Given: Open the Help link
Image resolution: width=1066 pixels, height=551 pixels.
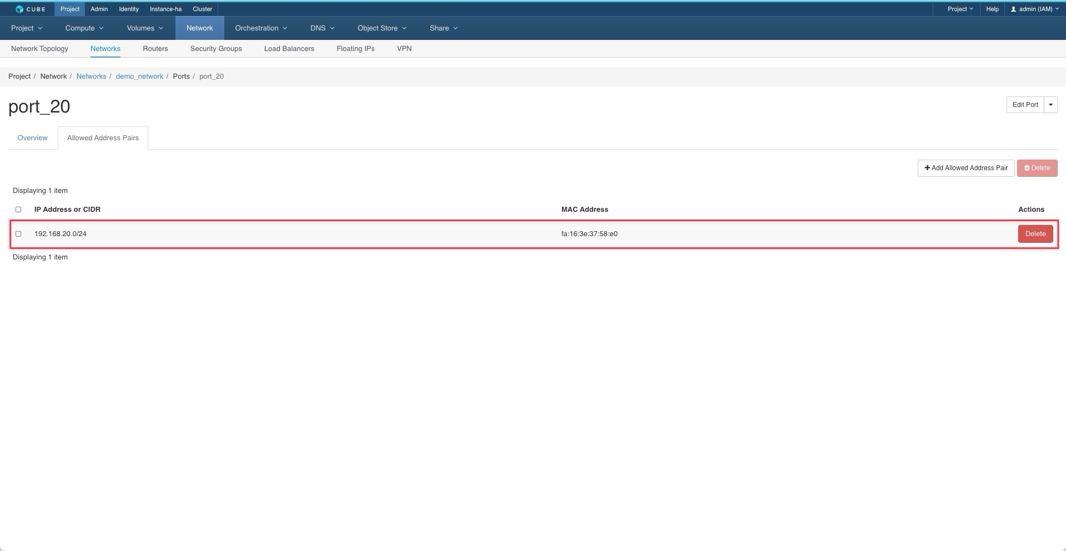Looking at the screenshot, I should coord(992,9).
